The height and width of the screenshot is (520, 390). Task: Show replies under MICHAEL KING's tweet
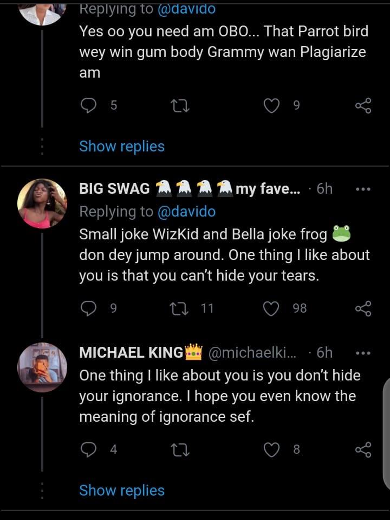point(121,490)
